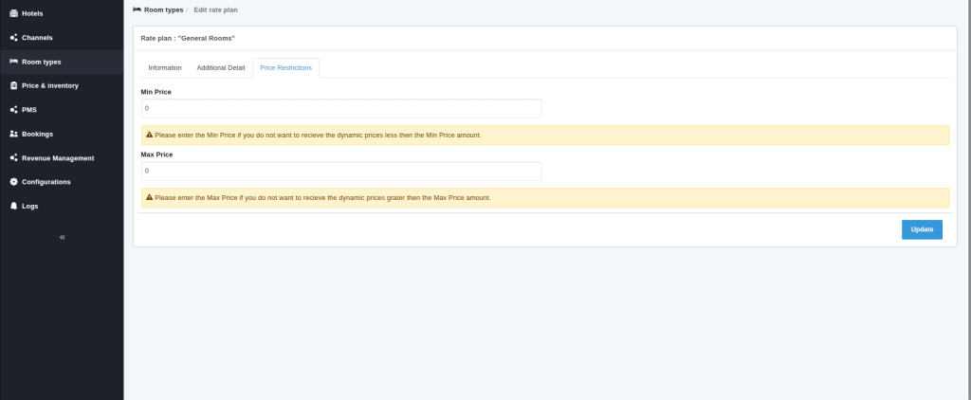Select the Price Restrictions tab
Image resolution: width=971 pixels, height=400 pixels.
tap(285, 67)
